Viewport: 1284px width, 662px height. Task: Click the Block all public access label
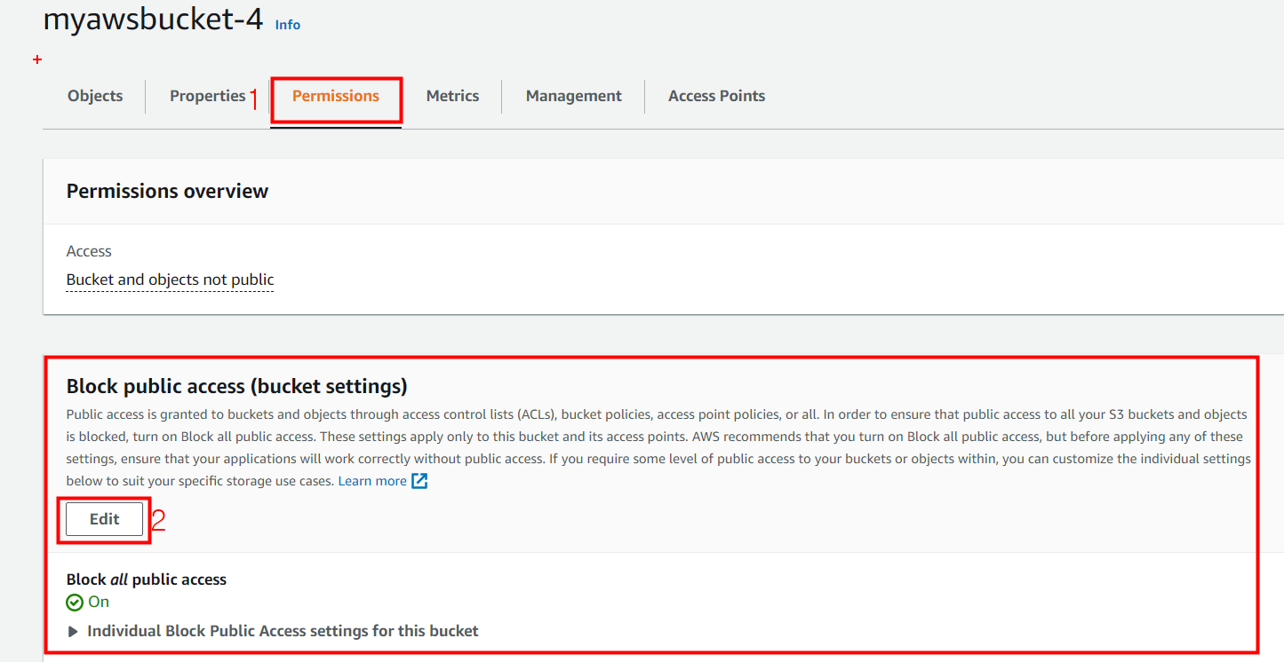pos(147,579)
